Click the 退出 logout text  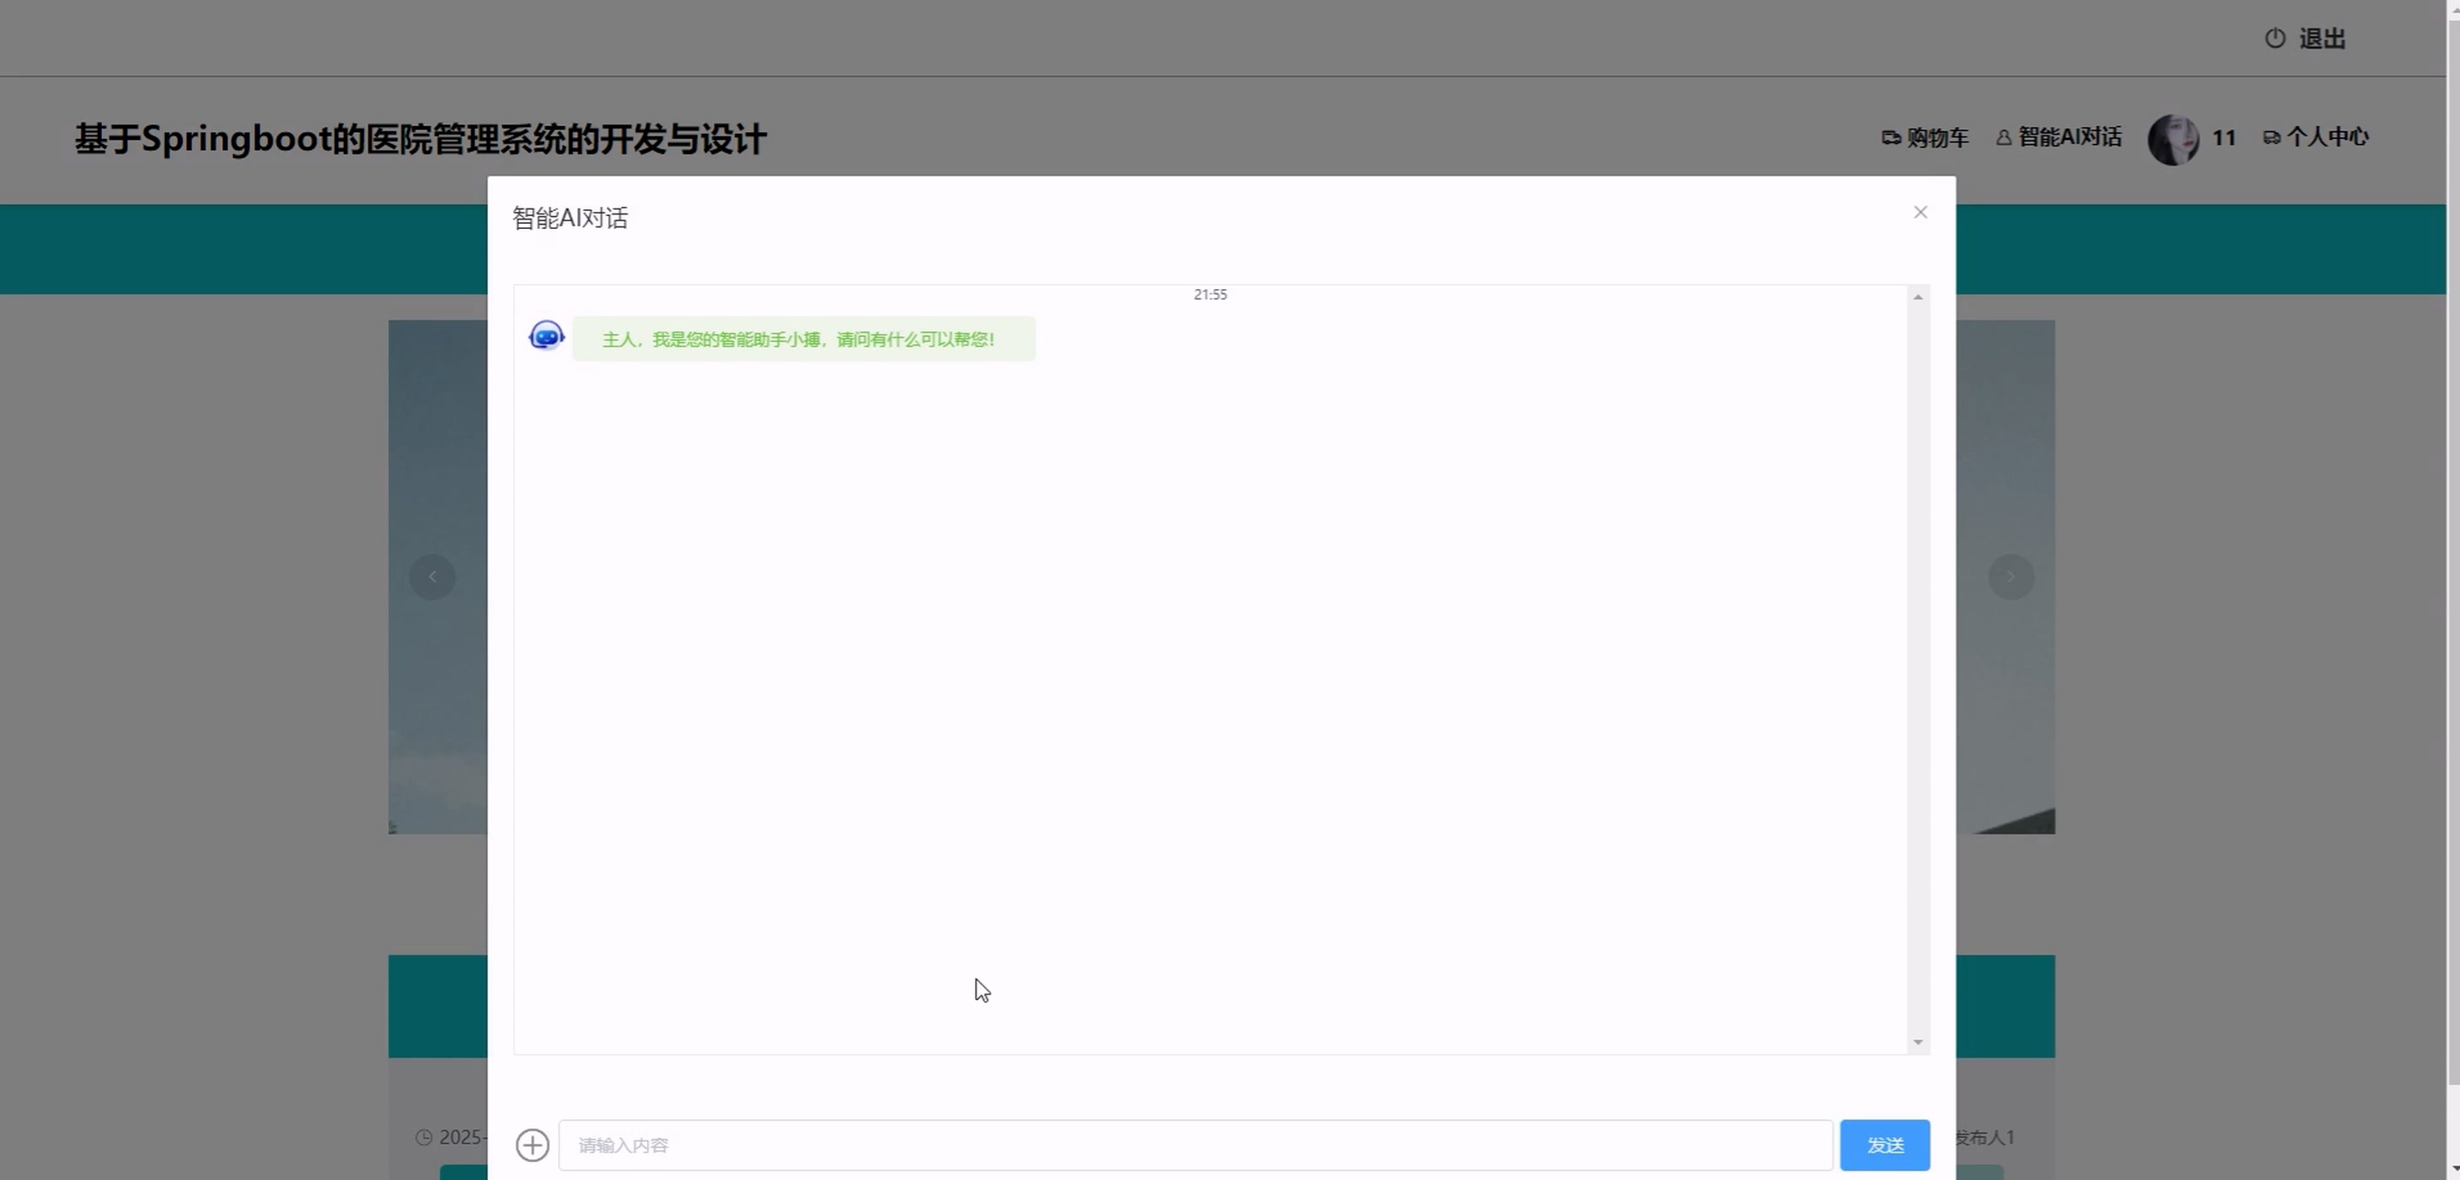tap(2322, 39)
